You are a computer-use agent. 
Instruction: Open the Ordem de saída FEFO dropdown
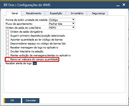pos(62,28)
